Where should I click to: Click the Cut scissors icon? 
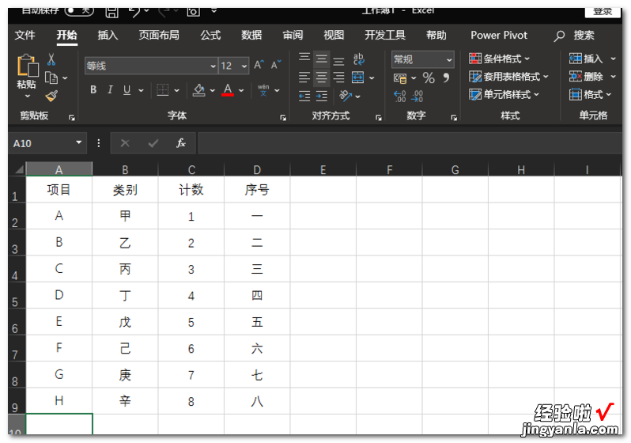point(51,59)
